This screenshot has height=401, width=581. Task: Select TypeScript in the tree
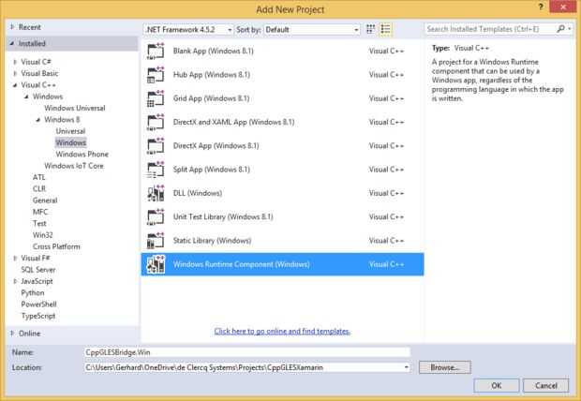38,316
